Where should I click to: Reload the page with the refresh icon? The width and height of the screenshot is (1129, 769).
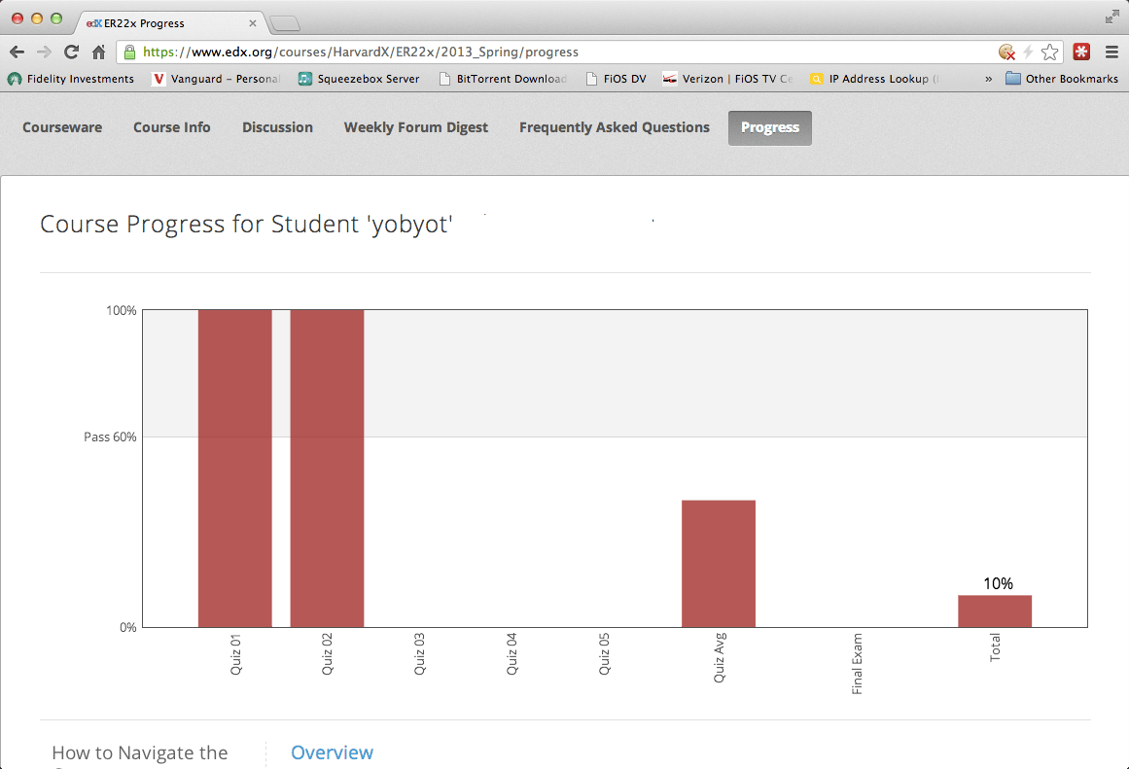click(71, 52)
